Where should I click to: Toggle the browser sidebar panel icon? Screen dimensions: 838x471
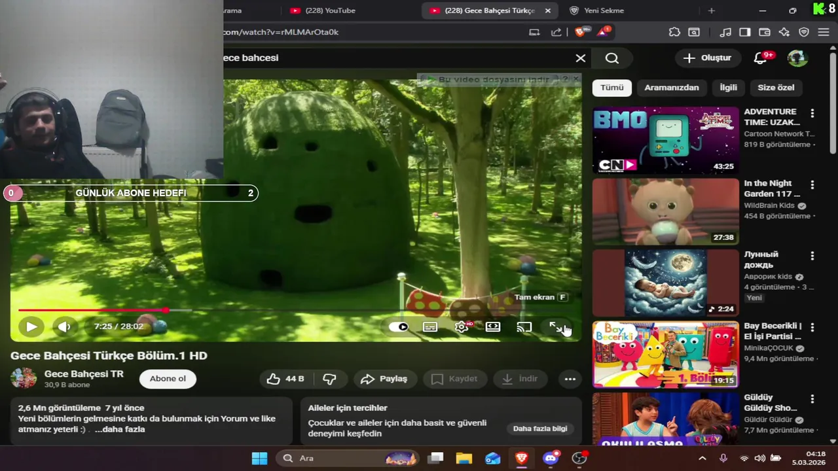(745, 32)
